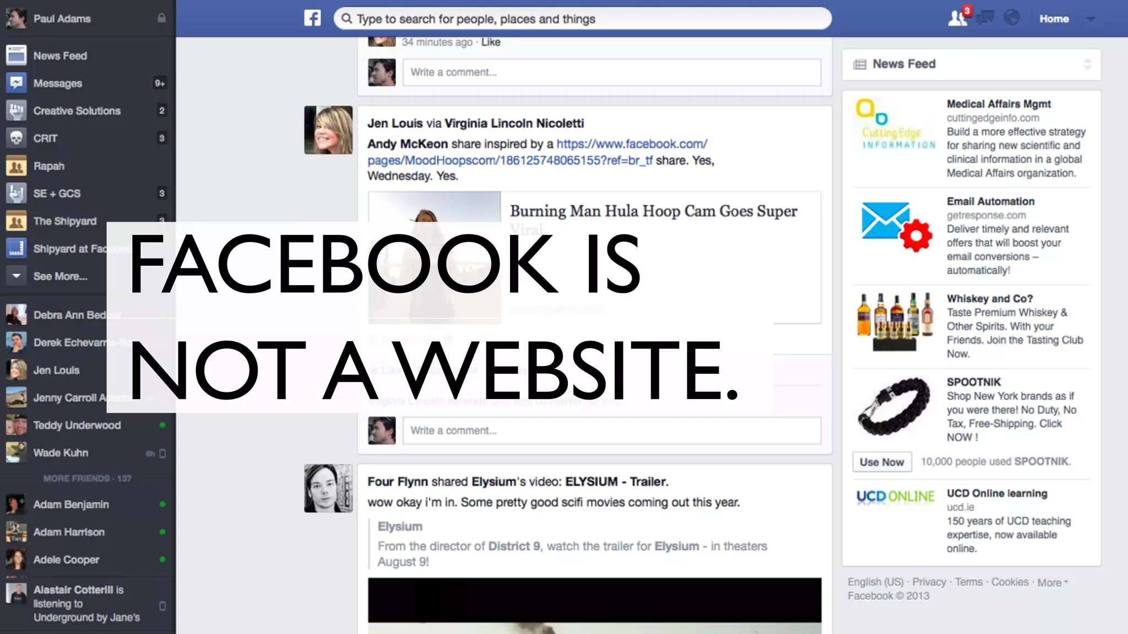The height and width of the screenshot is (634, 1128).
Task: Go to Home in top bar
Action: point(1054,19)
